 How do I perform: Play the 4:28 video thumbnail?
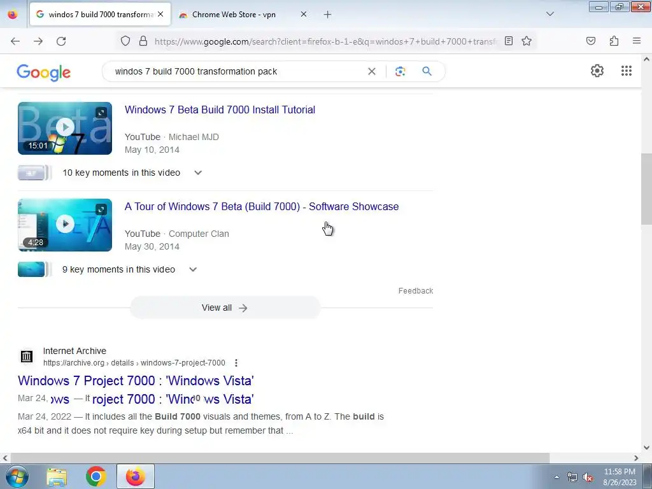coord(65,225)
